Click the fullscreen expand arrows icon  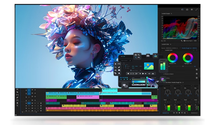(197, 10)
